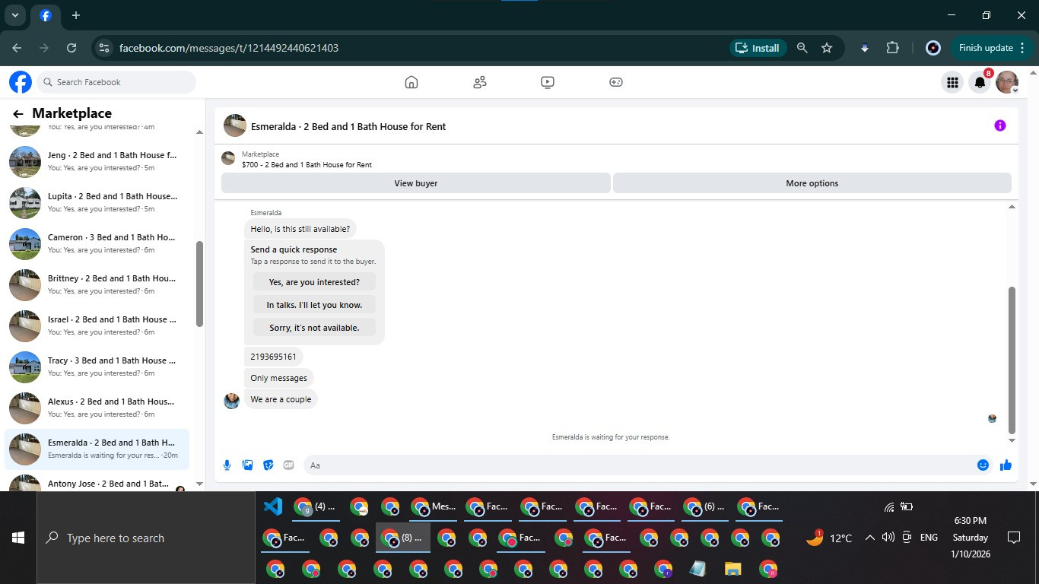Open the Tracy conversation
The width and height of the screenshot is (1039, 584).
pos(97,367)
